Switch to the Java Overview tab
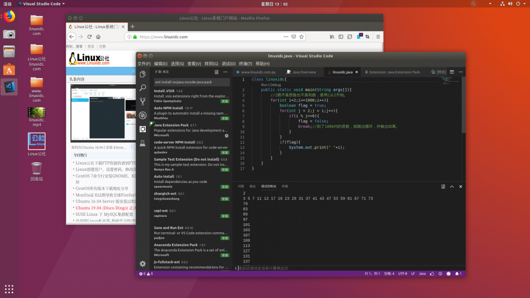Viewport: 530px width, 298px height. point(304,72)
